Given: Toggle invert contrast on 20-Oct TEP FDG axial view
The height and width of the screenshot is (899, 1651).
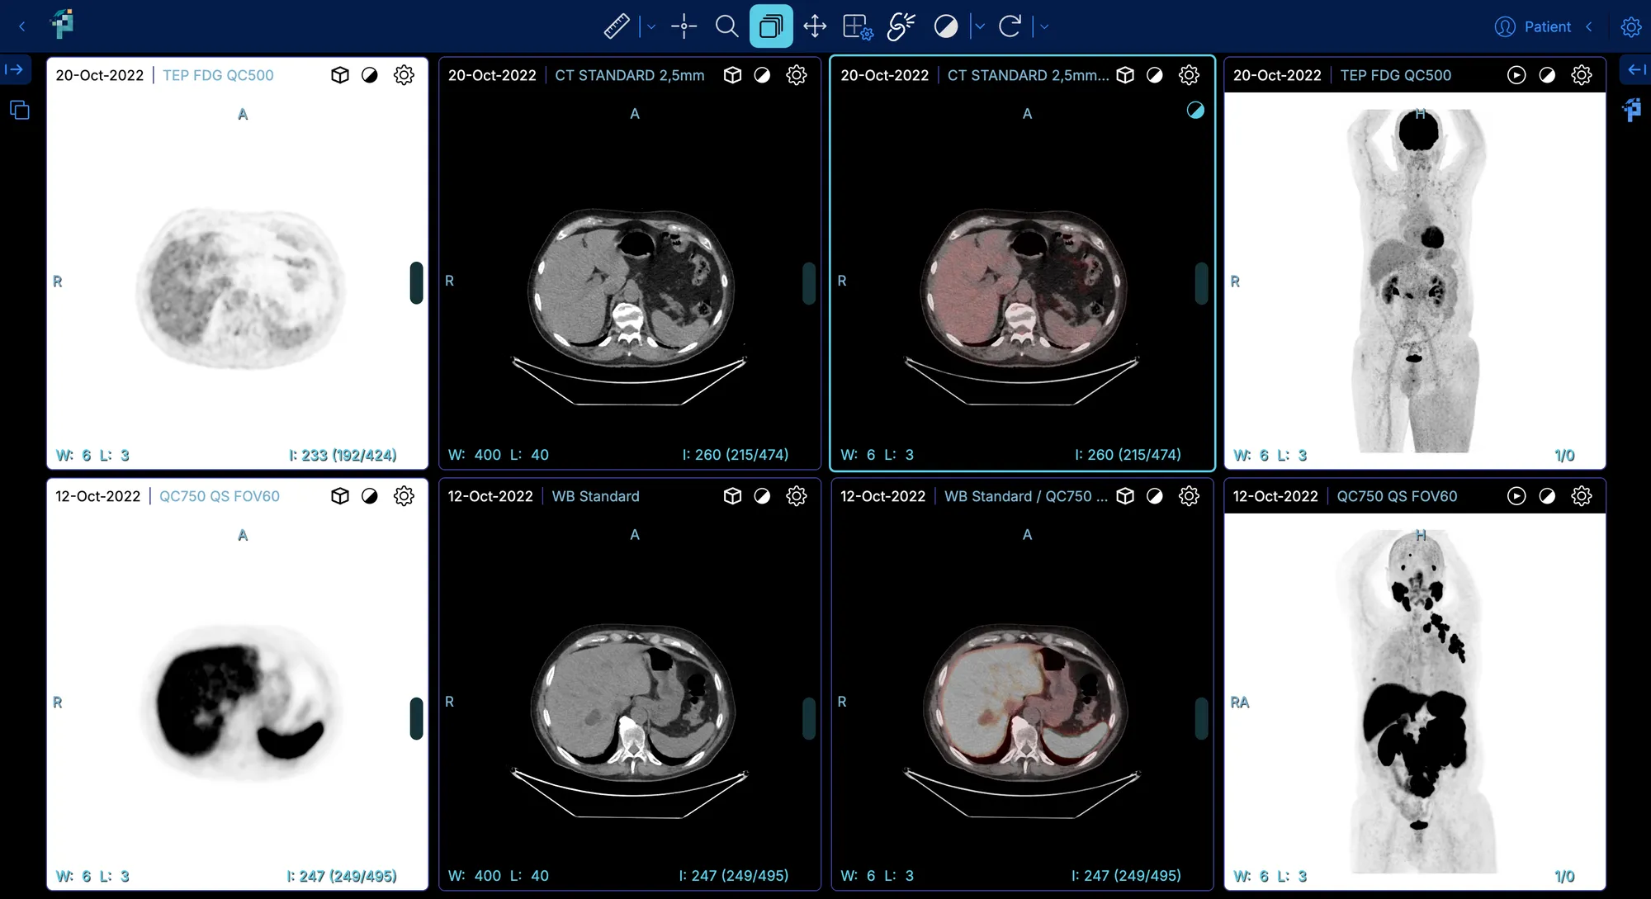Looking at the screenshot, I should pos(370,75).
